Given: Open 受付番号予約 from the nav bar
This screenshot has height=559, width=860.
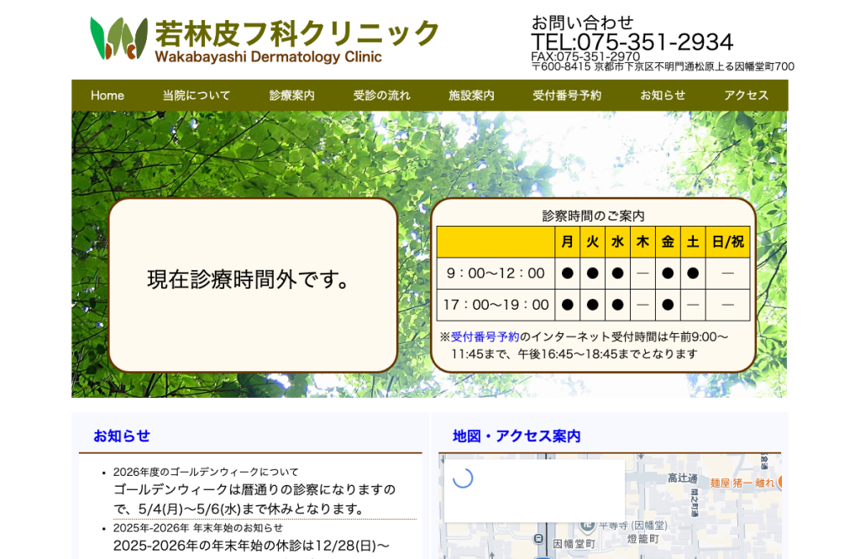Looking at the screenshot, I should click(567, 96).
